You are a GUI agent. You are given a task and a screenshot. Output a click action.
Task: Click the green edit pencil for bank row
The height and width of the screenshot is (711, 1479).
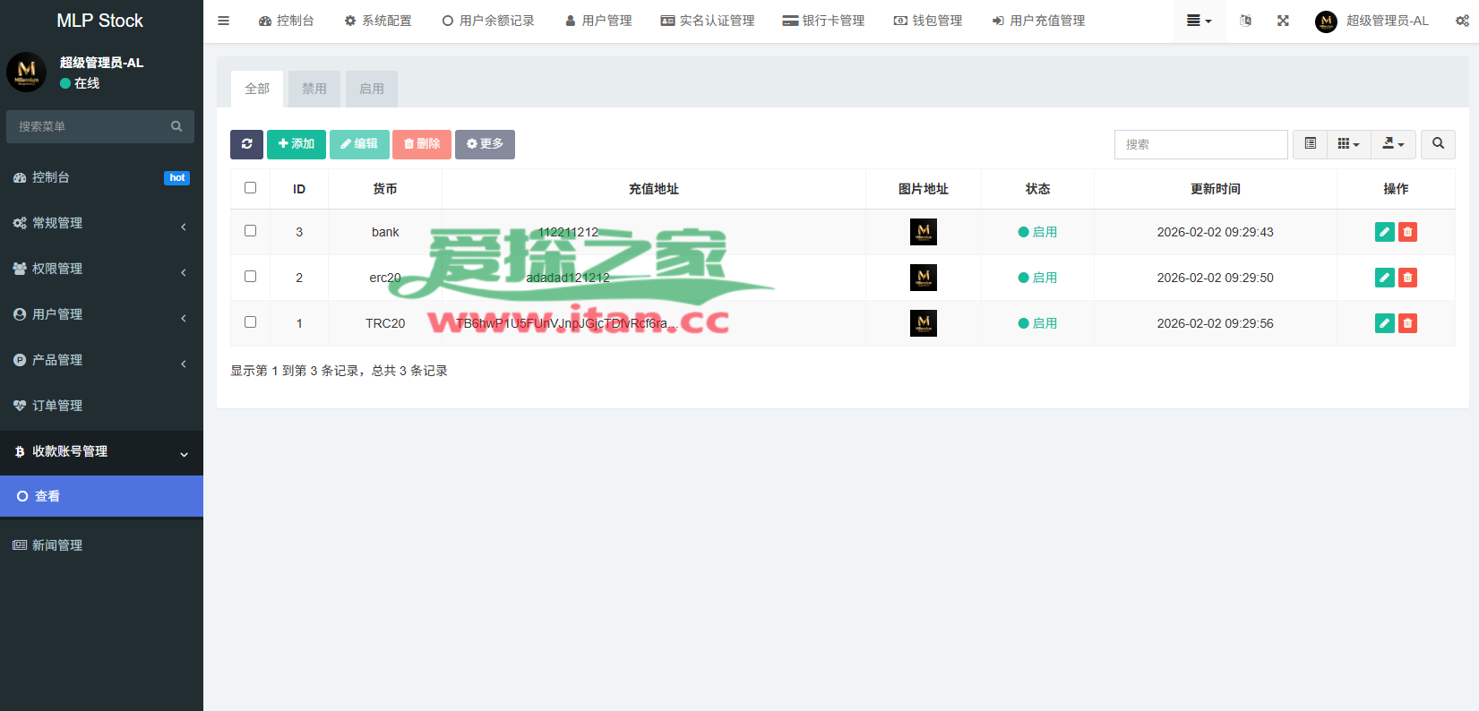coord(1384,232)
